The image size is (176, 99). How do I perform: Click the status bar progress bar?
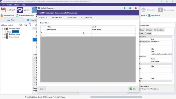click(x=116, y=97)
